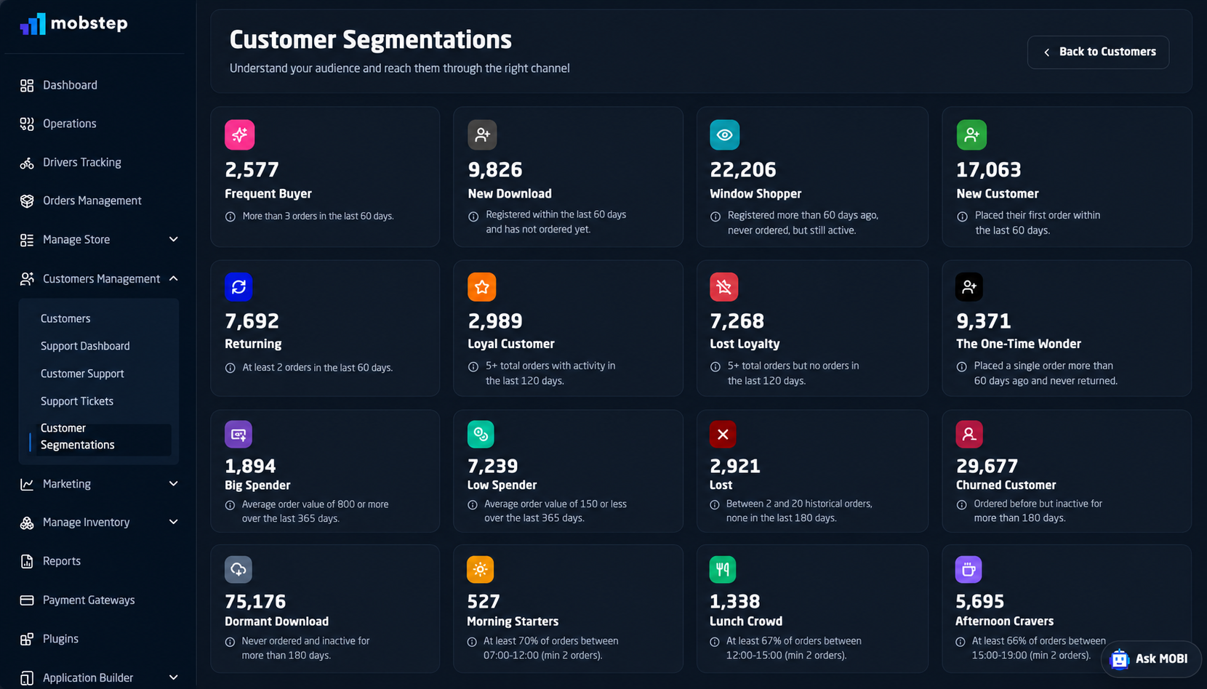Click the Frequent Buyer sparkle icon
The height and width of the screenshot is (689, 1207).
(239, 134)
